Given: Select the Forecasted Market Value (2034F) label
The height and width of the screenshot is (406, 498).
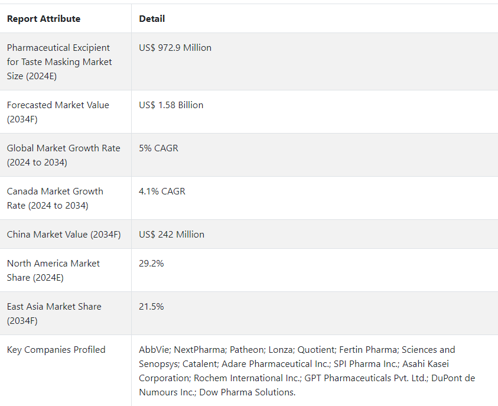Looking at the screenshot, I should (58, 112).
